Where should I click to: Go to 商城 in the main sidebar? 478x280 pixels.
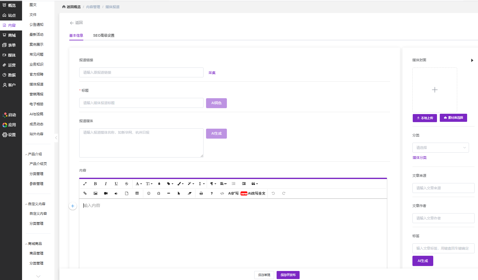11,35
